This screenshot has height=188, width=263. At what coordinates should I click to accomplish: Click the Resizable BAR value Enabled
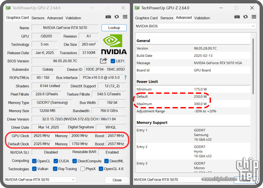112,152
